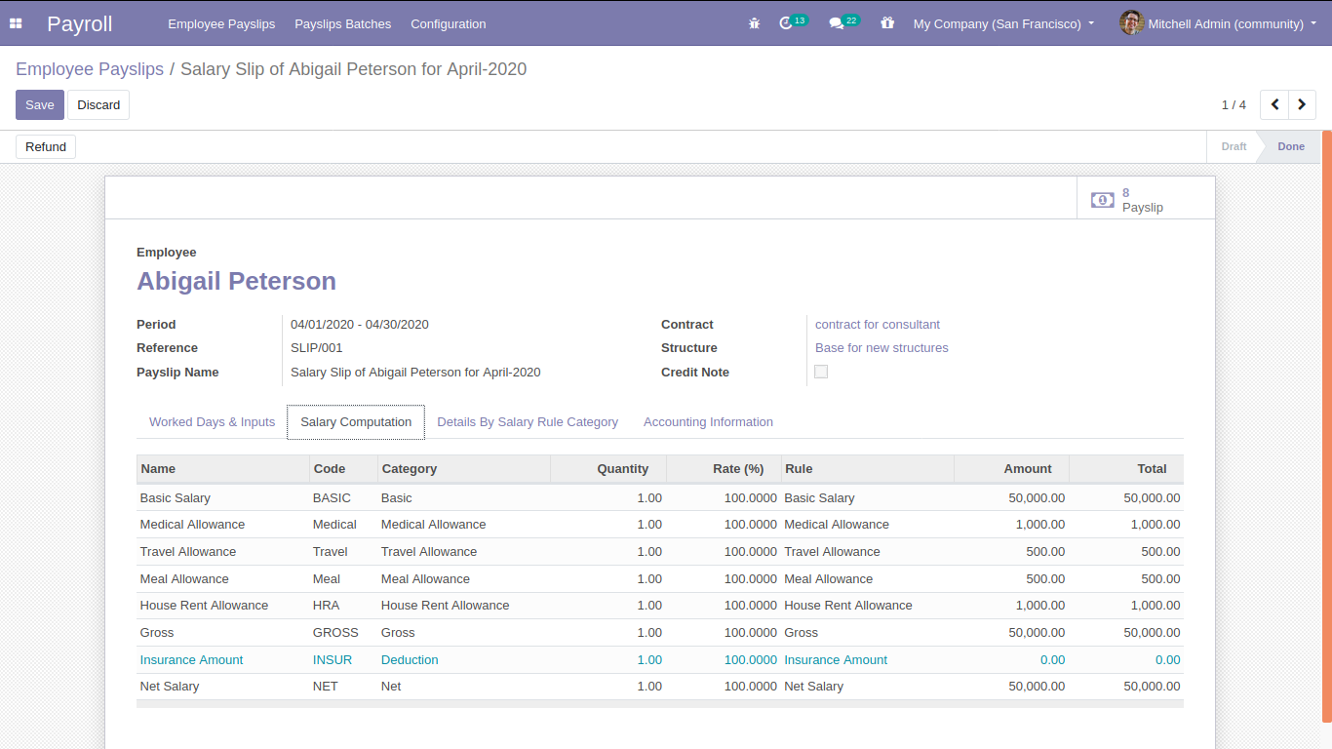Click the Refund button
Viewport: 1332px width, 749px height.
click(46, 147)
